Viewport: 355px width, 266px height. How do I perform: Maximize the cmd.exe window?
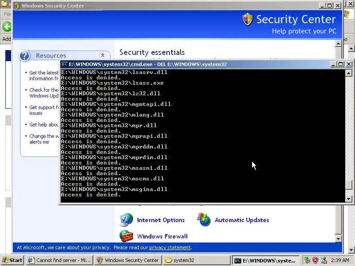click(340, 64)
